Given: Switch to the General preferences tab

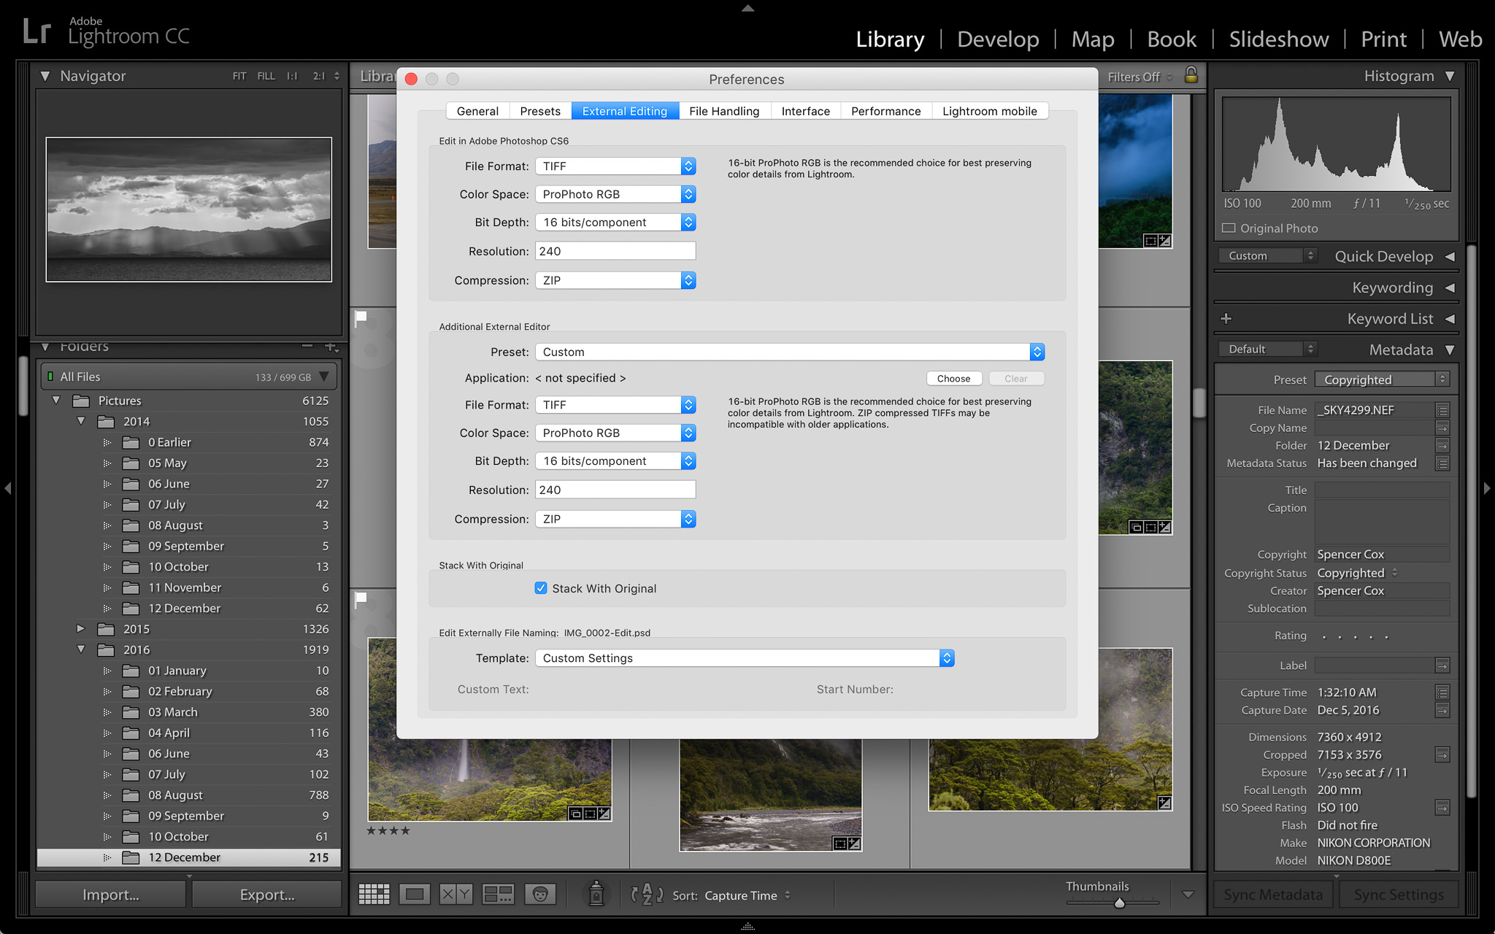Looking at the screenshot, I should pos(476,109).
